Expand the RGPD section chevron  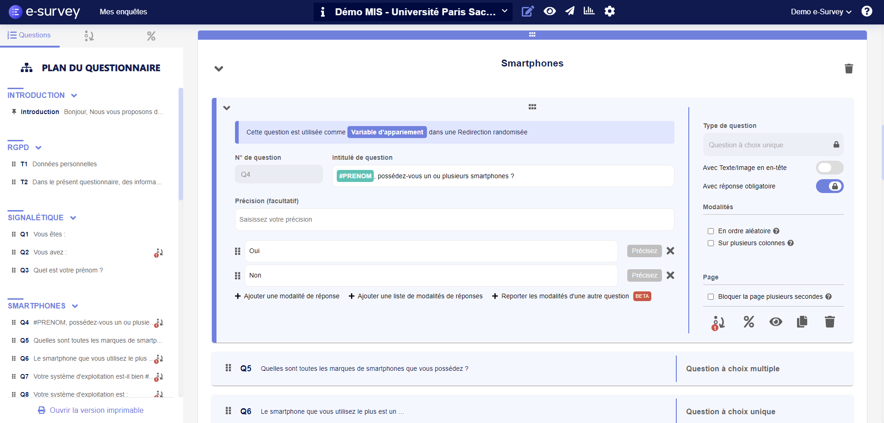[x=37, y=147]
